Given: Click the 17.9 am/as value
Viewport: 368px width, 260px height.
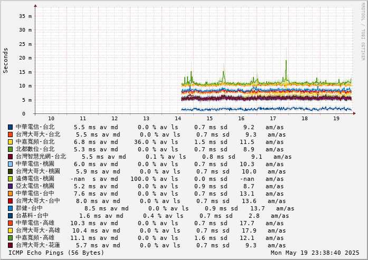Looking at the screenshot, I should point(249,230).
